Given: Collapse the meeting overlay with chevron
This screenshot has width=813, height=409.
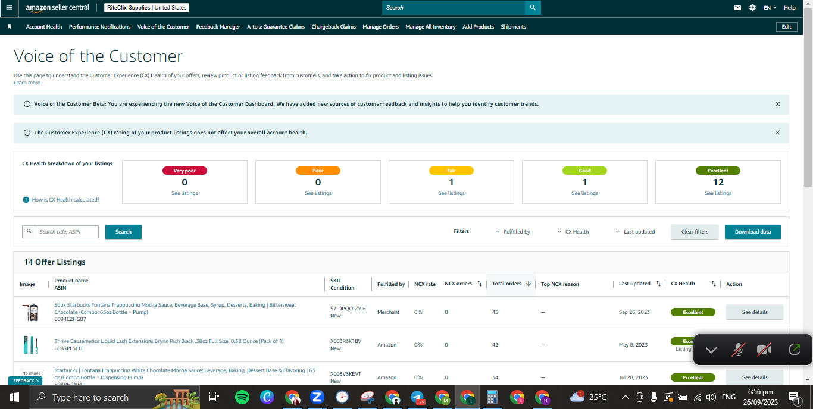Looking at the screenshot, I should 711,350.
